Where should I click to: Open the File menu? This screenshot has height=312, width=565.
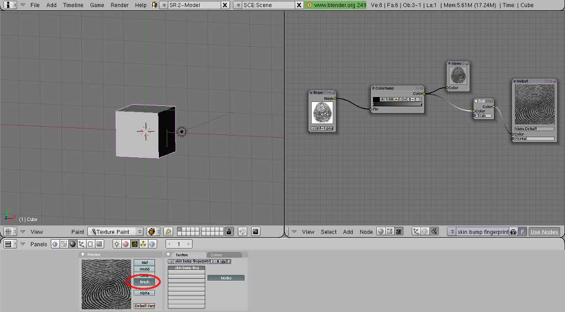pos(35,5)
